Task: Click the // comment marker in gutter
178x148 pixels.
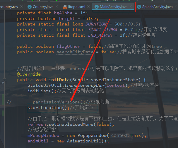Action: pyautogui.click(x=9, y=102)
